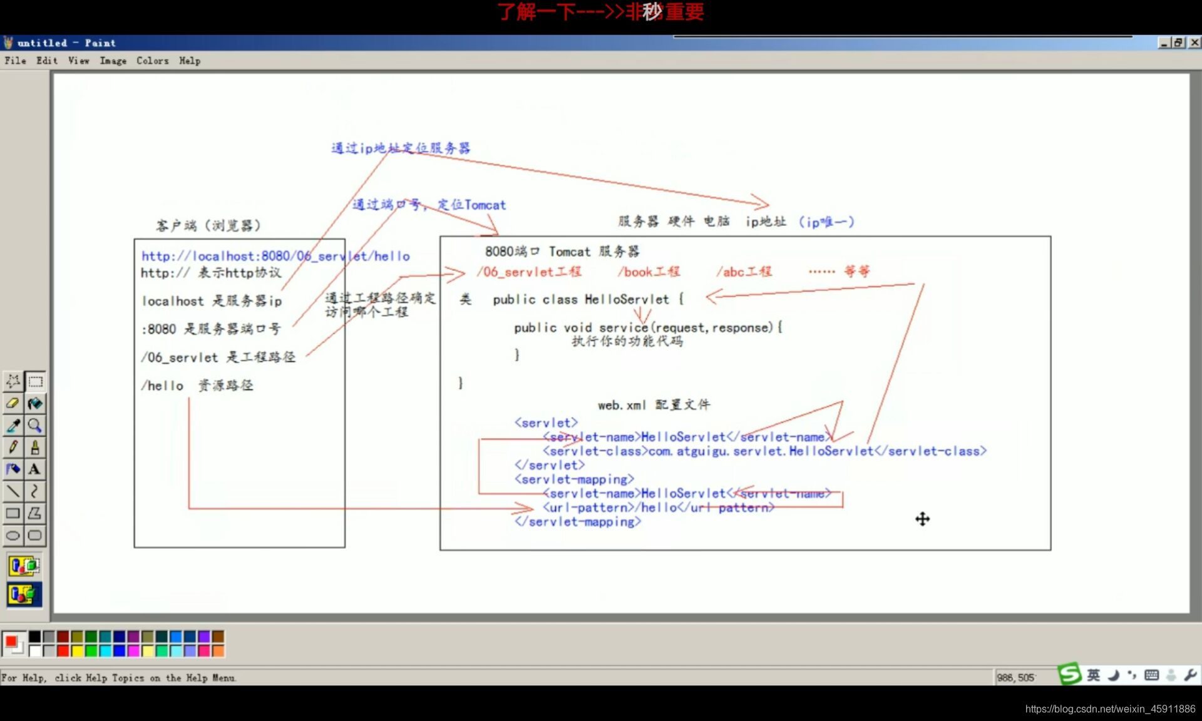Select the bright red palette swatch
Screen dimensions: 1202x721
(63, 651)
